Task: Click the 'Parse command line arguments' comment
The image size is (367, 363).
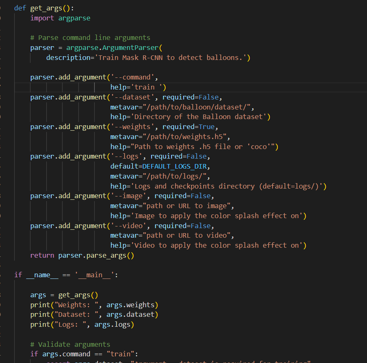Action: [x=90, y=37]
